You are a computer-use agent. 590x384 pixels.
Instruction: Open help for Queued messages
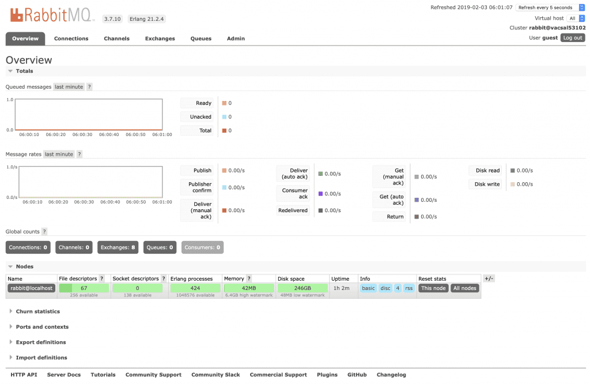tap(89, 87)
